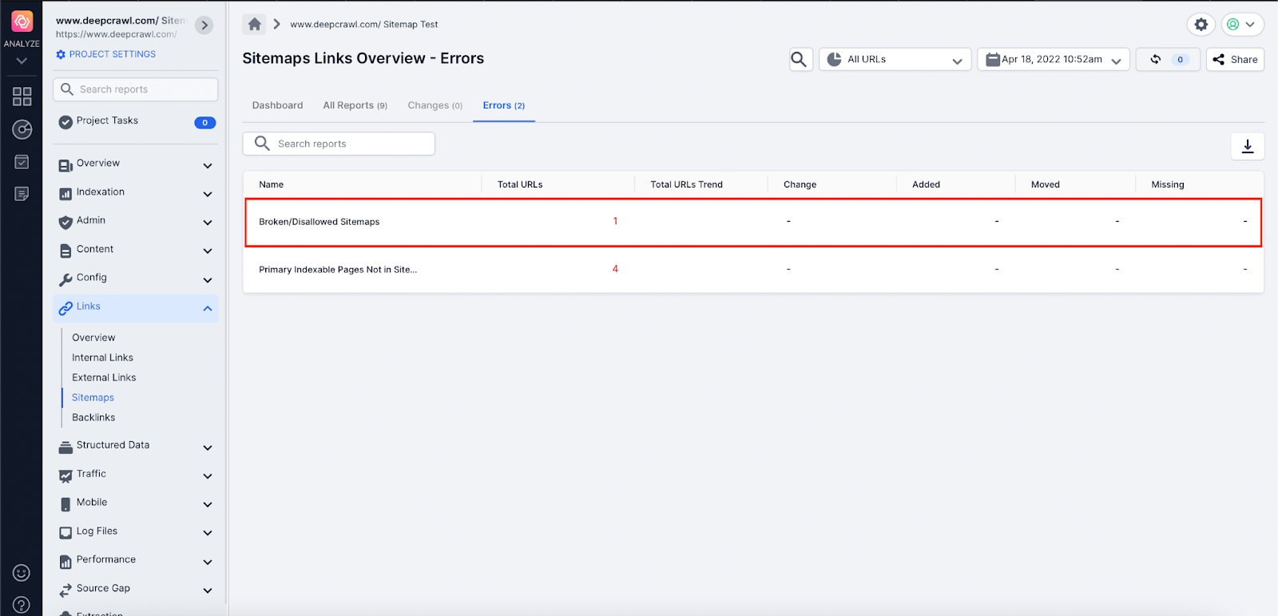Click the smiley feedback icon
The width and height of the screenshot is (1278, 616).
pyautogui.click(x=22, y=573)
